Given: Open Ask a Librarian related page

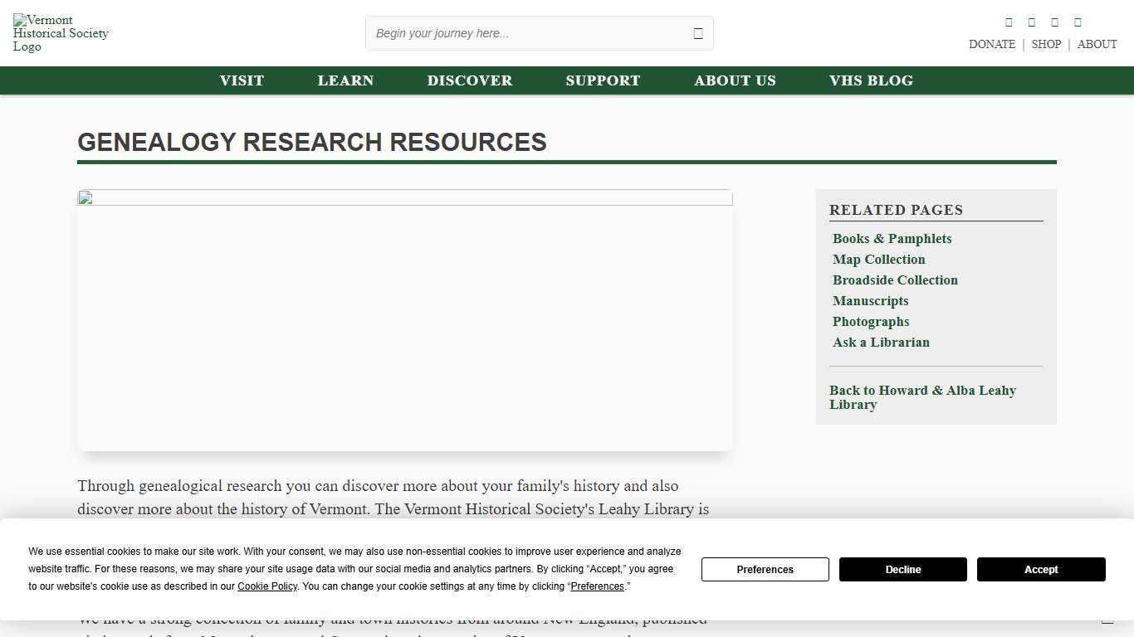Looking at the screenshot, I should [x=881, y=343].
